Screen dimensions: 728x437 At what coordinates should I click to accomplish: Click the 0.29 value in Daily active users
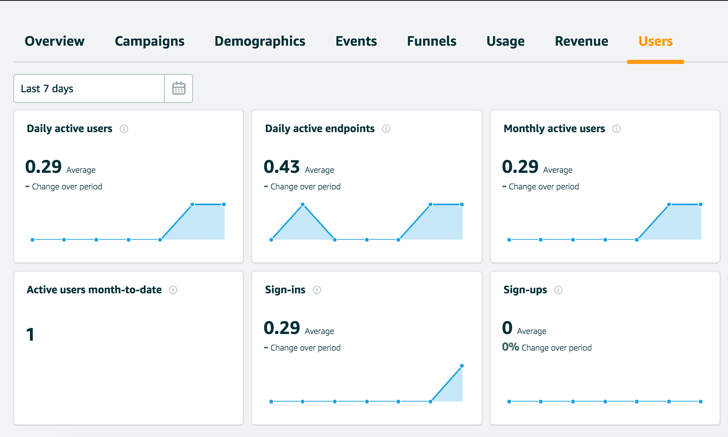pyautogui.click(x=43, y=167)
